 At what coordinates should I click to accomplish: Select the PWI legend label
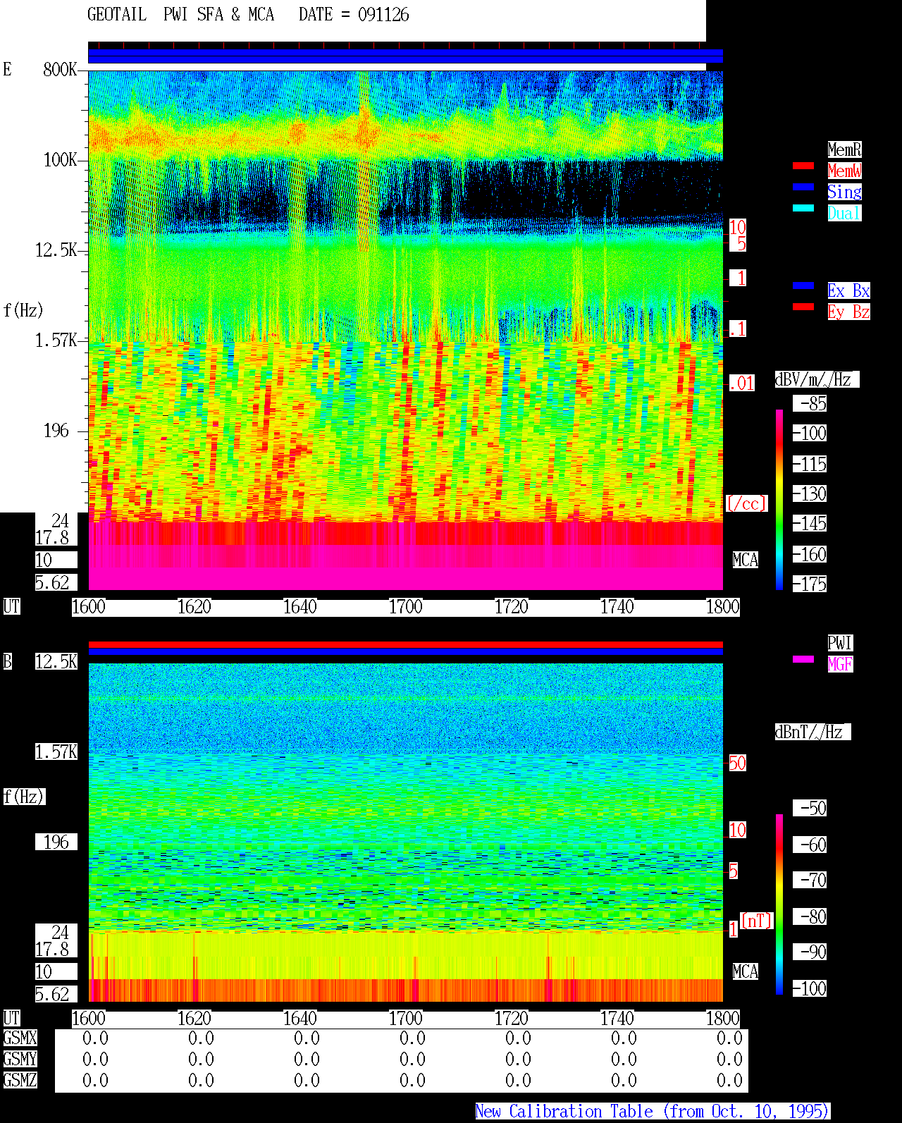(x=840, y=643)
